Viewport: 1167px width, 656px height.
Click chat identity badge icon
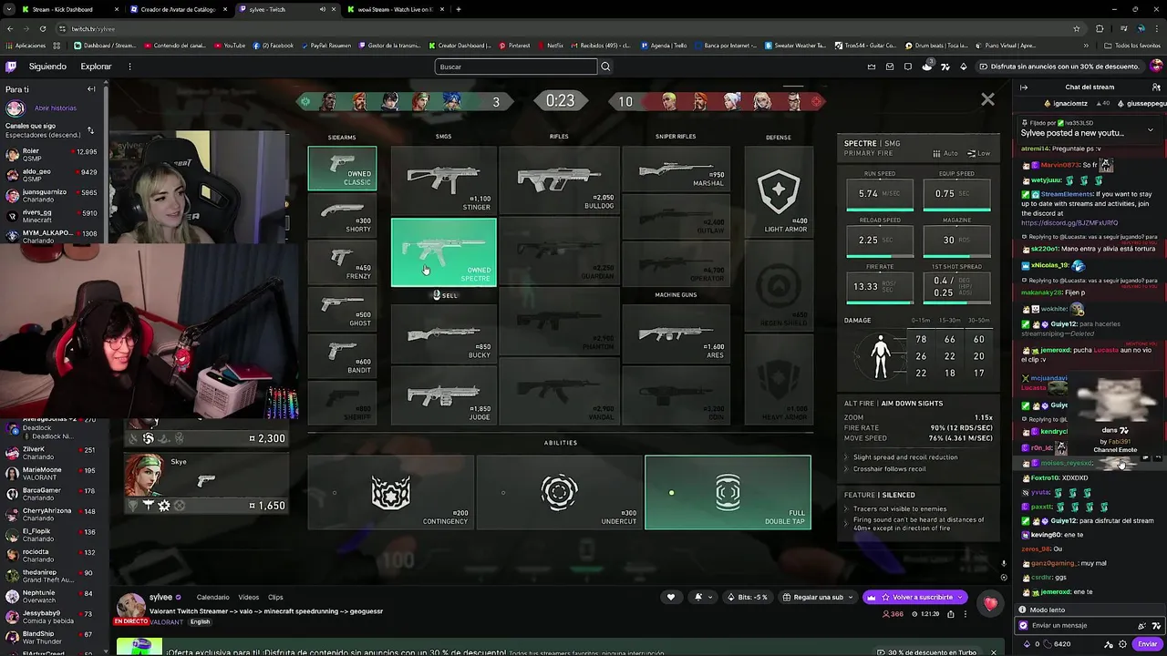[1023, 626]
